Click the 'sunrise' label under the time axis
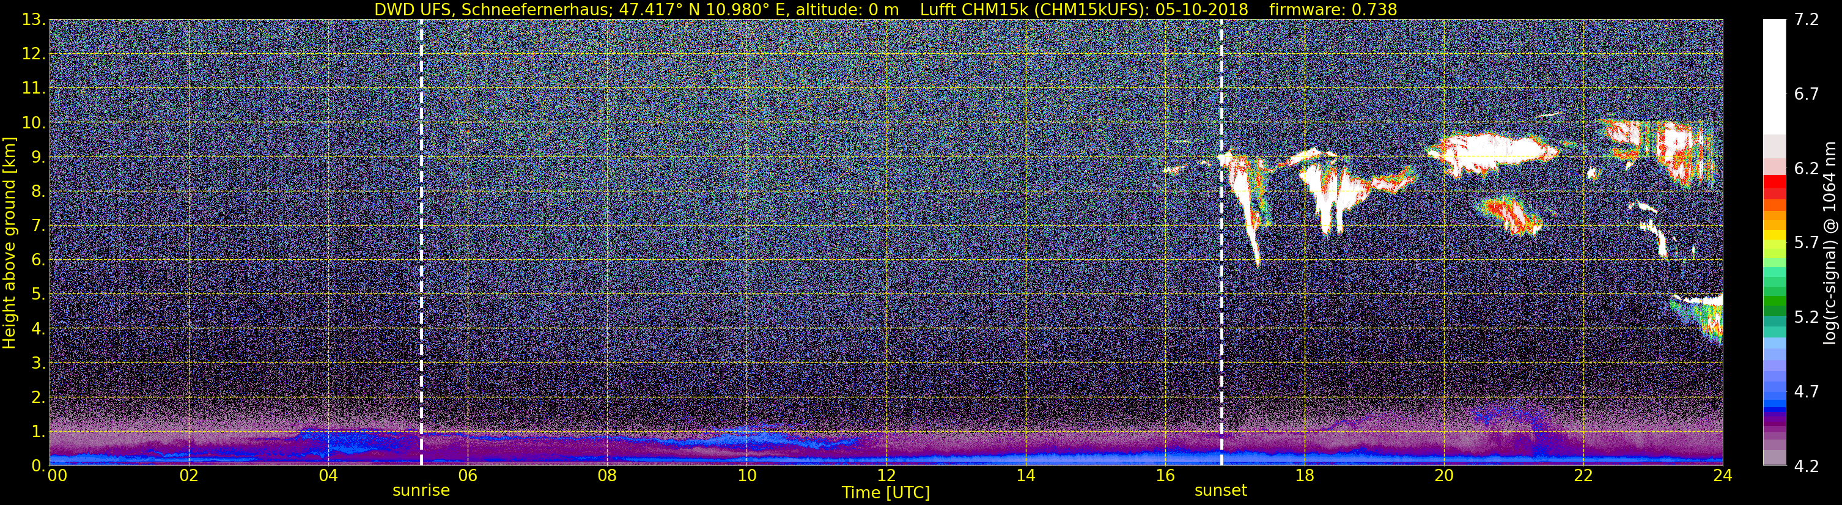 (x=421, y=490)
